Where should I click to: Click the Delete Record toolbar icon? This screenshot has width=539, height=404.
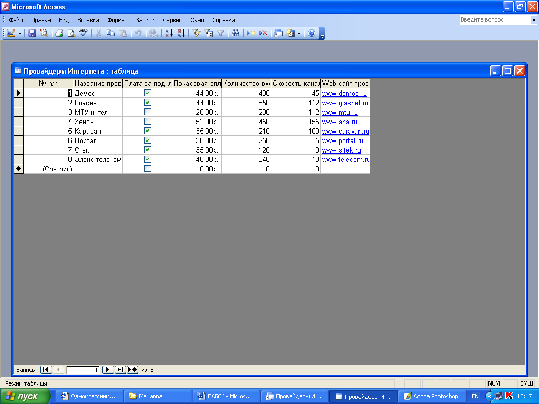click(x=263, y=33)
